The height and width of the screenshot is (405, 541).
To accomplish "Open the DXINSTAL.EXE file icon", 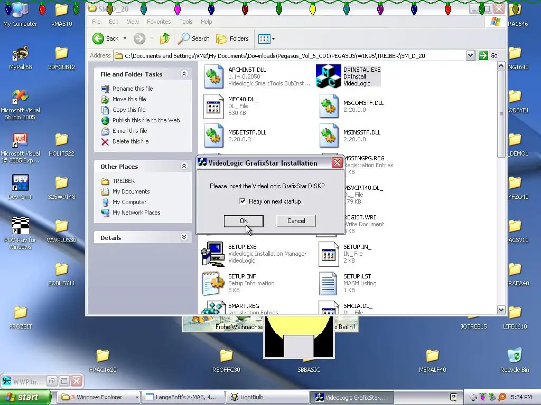I will point(328,76).
